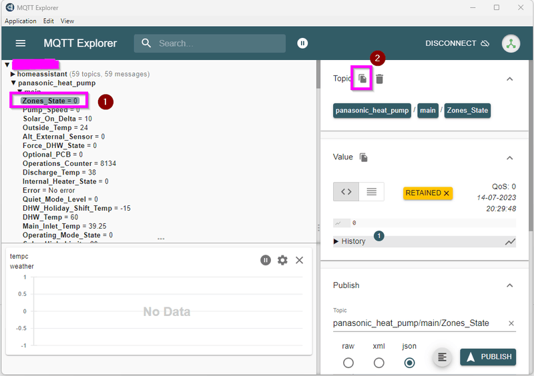Open the Edit menu
534x376 pixels.
click(48, 21)
